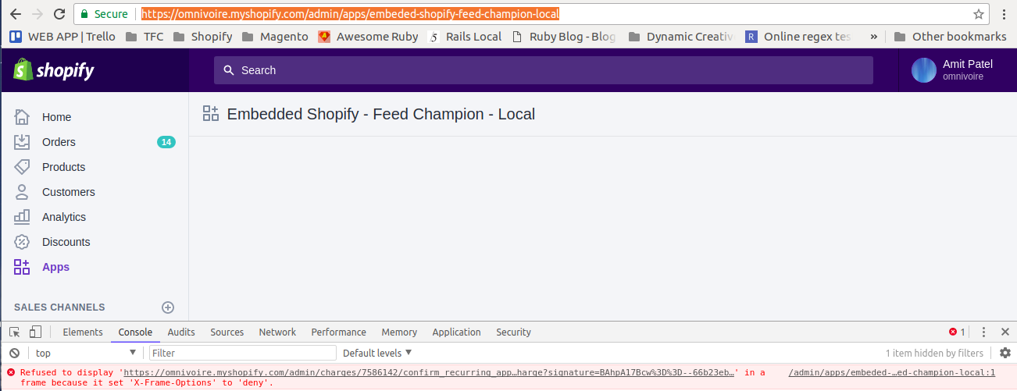Open the Rails Local bookmark

click(x=465, y=37)
